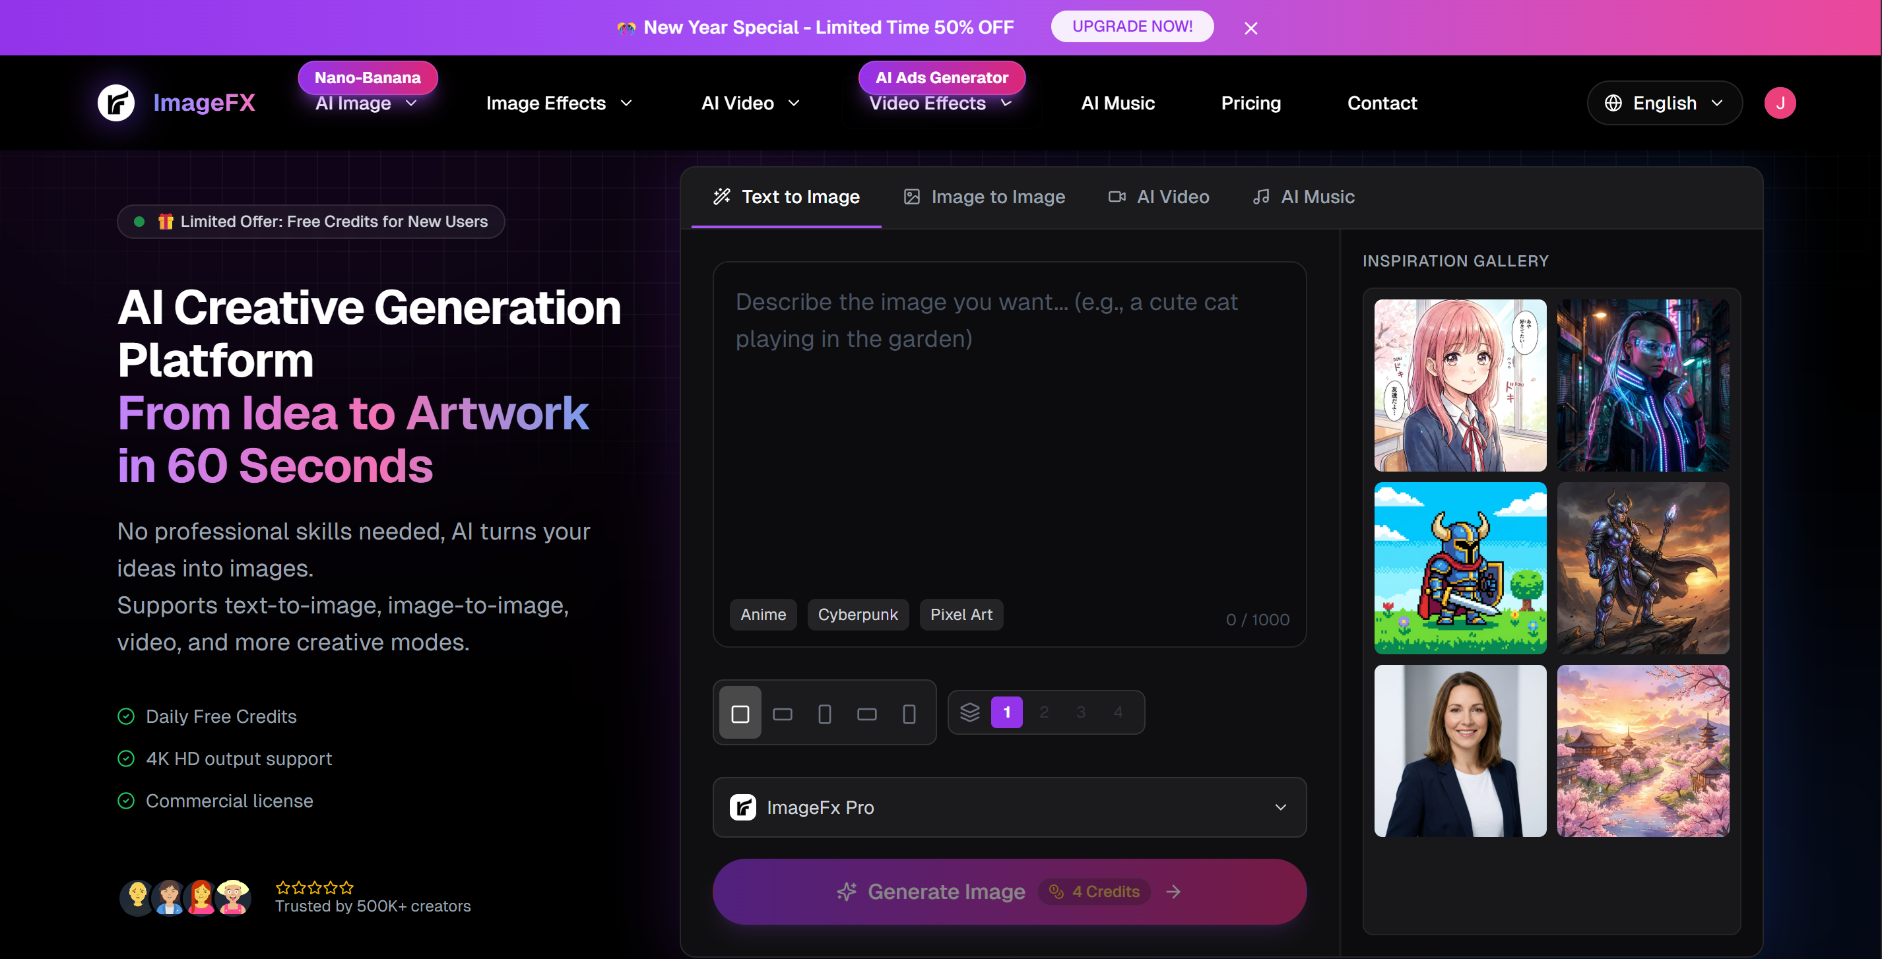Click the camera icon on AI Video tab
The image size is (1882, 959).
click(1117, 197)
